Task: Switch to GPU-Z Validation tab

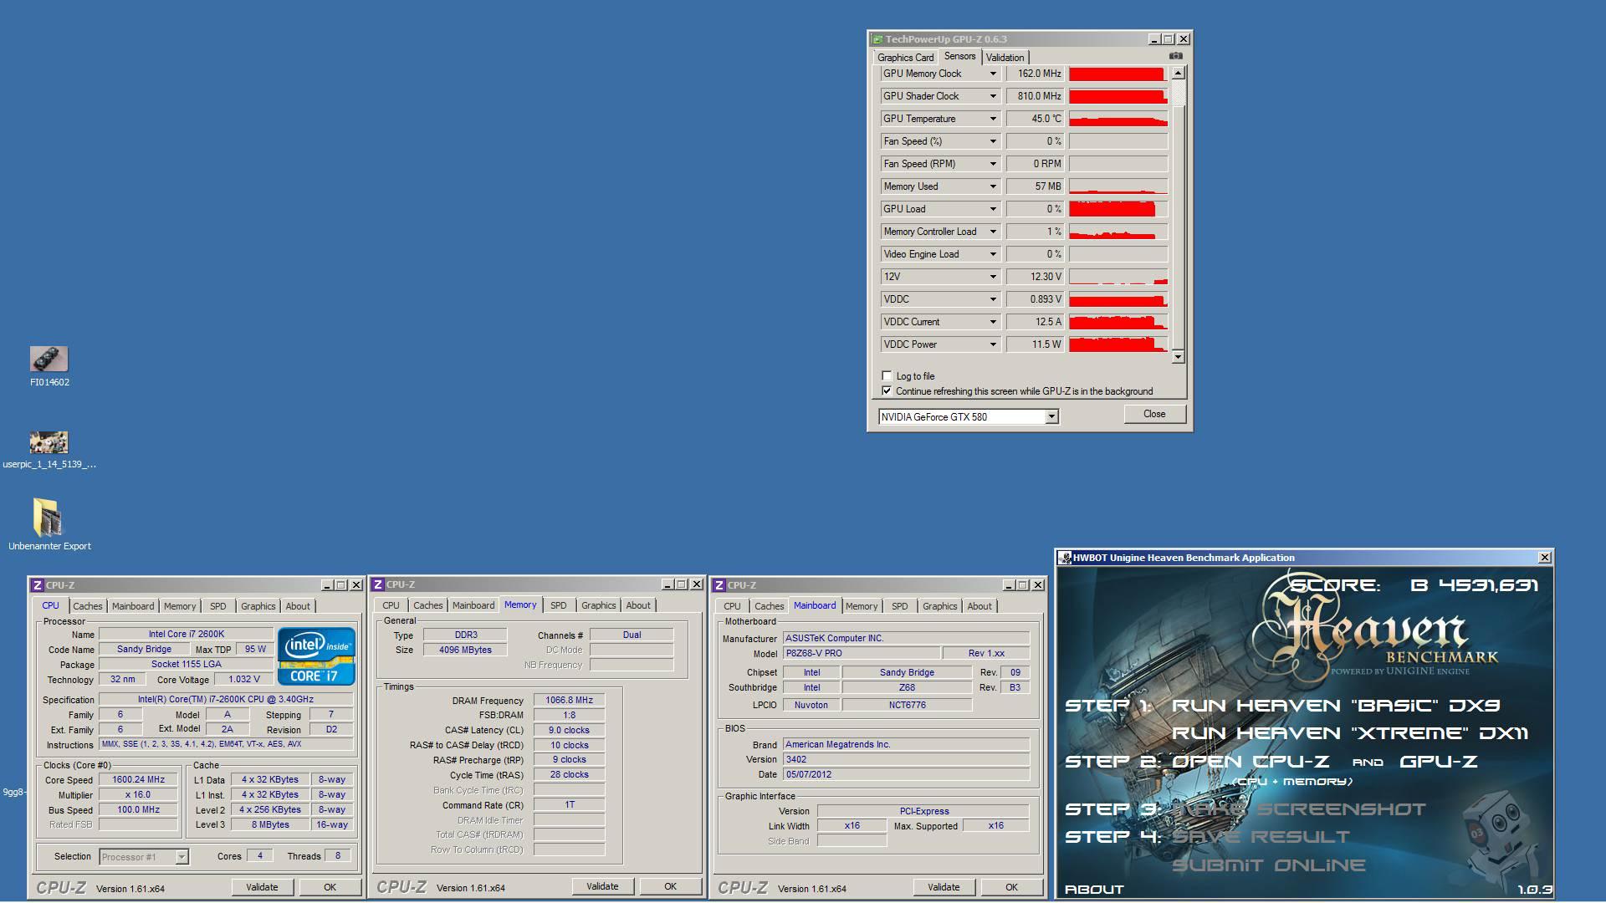Action: pos(1005,57)
